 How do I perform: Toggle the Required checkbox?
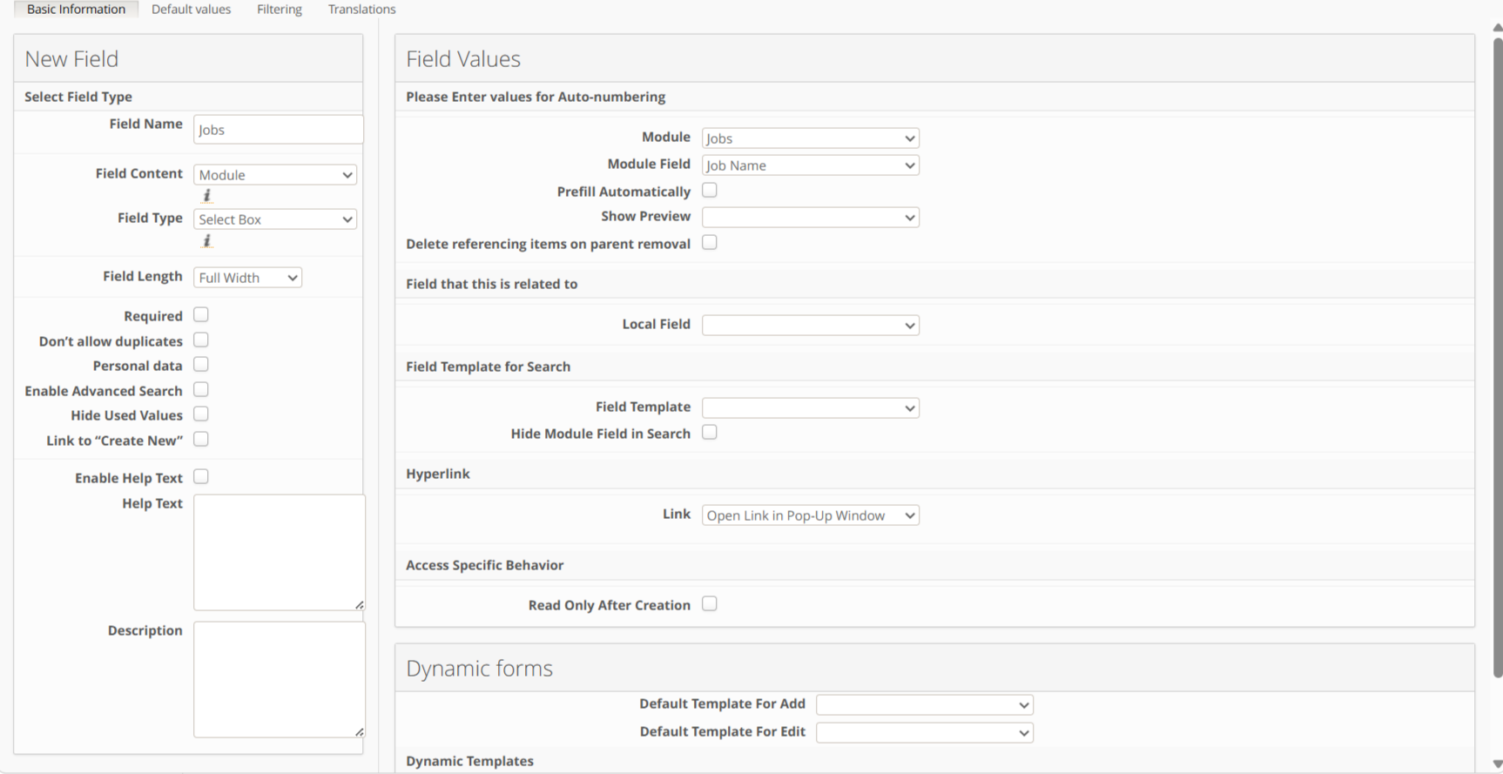[201, 315]
